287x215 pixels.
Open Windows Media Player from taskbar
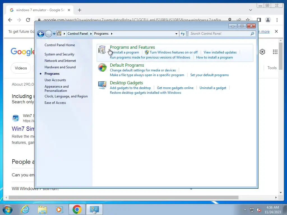[x=59, y=209]
